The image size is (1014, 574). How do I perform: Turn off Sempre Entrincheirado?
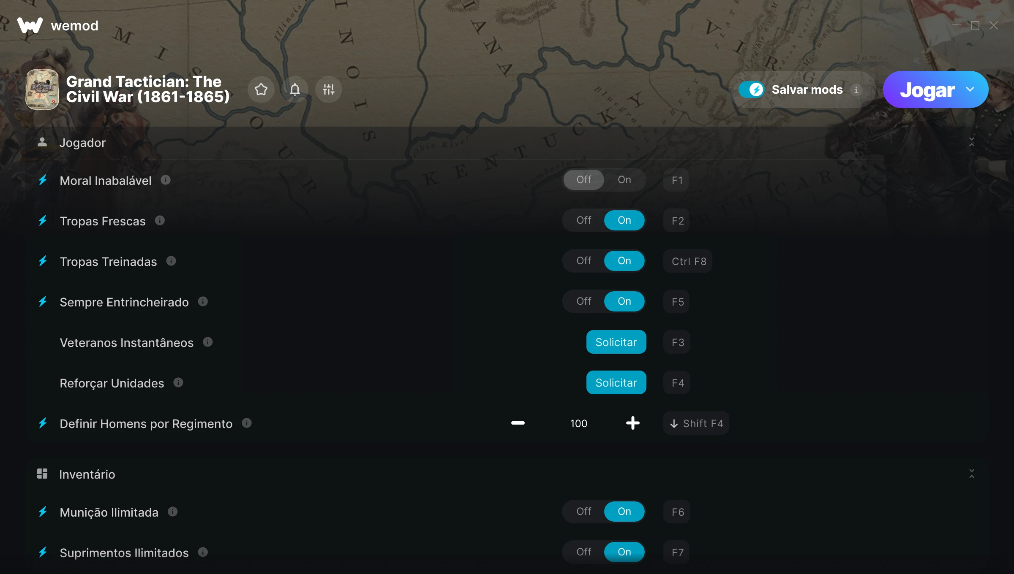(584, 301)
